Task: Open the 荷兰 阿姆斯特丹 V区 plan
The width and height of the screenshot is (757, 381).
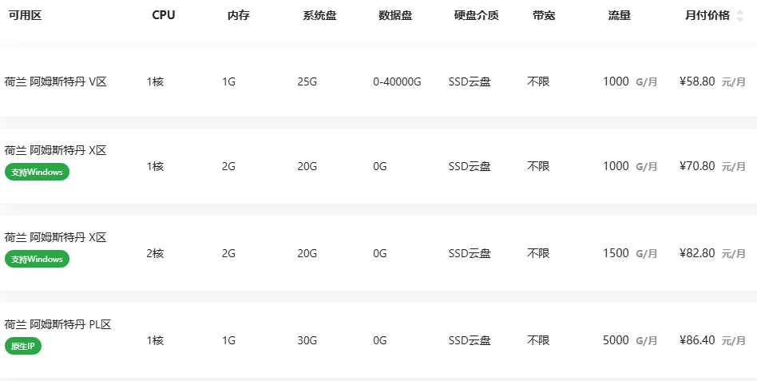Action: pos(56,81)
